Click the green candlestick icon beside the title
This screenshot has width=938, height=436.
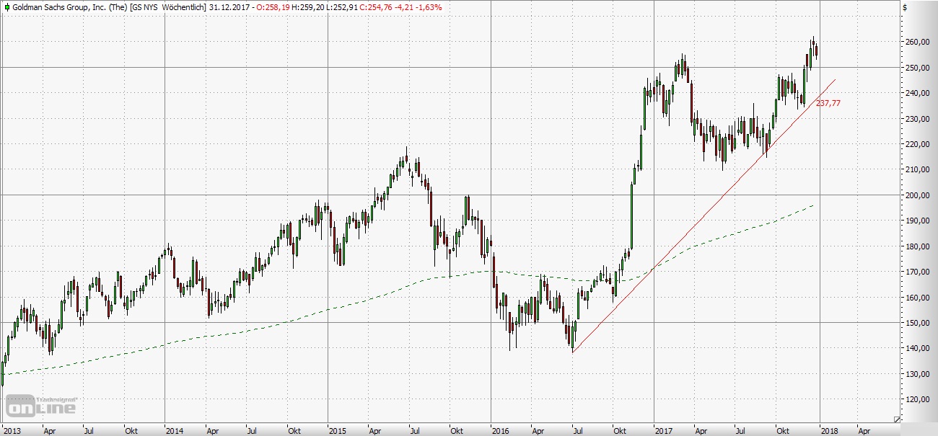click(6, 6)
